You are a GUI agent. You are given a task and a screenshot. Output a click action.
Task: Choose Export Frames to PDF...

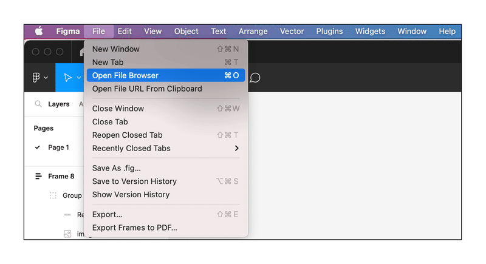[x=166, y=228]
